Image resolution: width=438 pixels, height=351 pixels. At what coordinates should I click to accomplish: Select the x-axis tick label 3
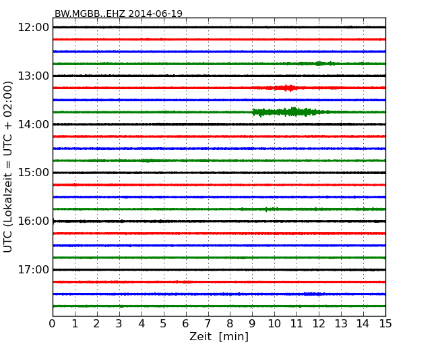pos(119,323)
